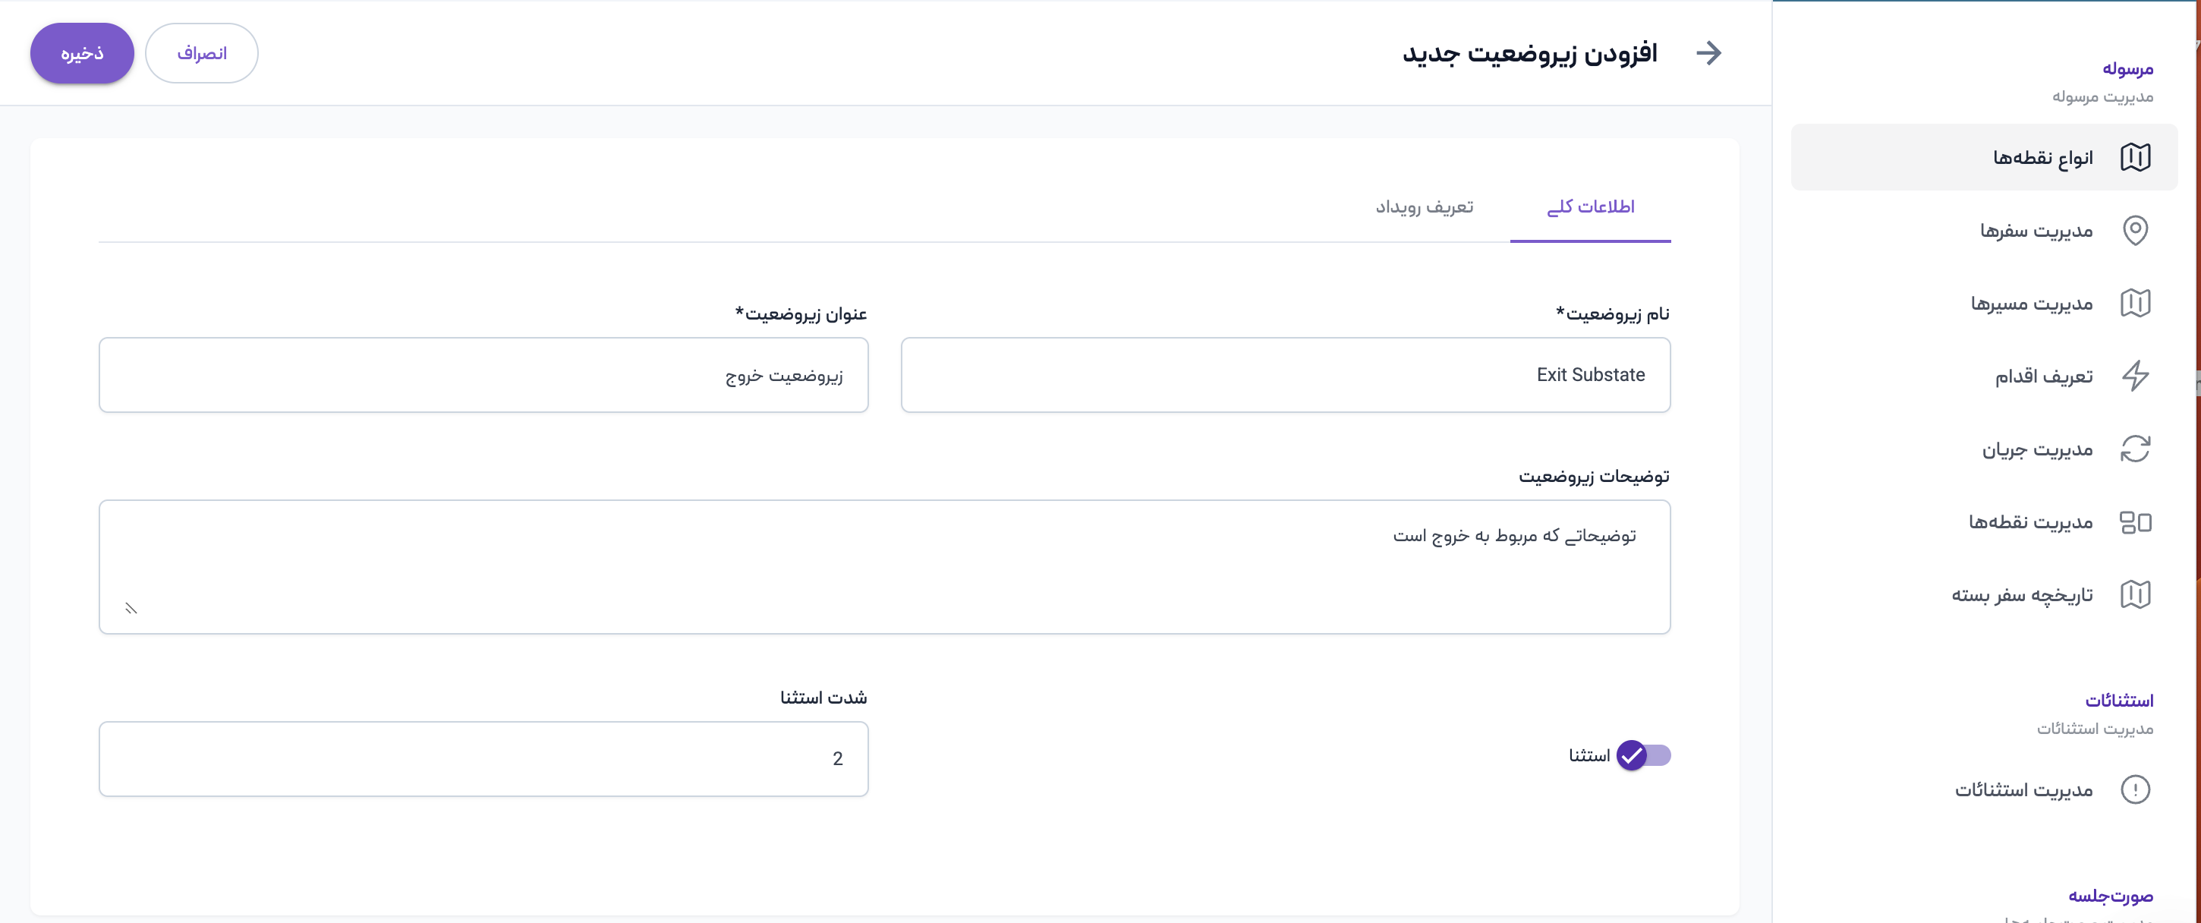Click the مدیریت سفرها location pin icon
The width and height of the screenshot is (2201, 923).
pos(2134,230)
